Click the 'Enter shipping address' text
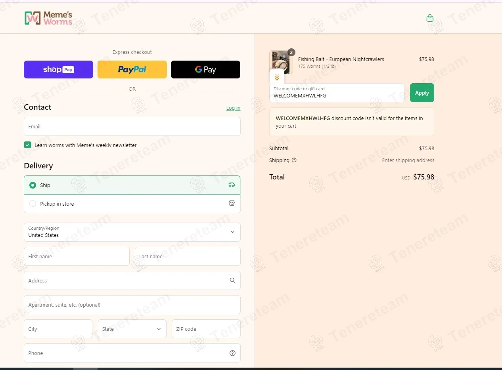This screenshot has height=370, width=502. [x=408, y=160]
